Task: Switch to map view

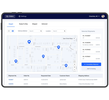Action: click(13, 31)
